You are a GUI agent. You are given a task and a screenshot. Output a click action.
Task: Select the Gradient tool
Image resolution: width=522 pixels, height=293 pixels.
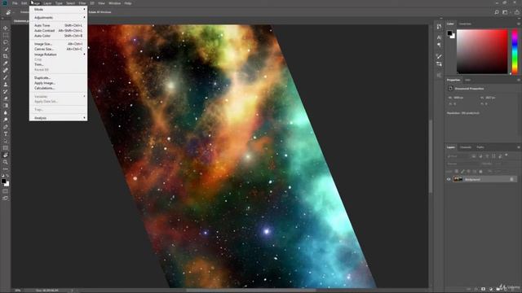[x=6, y=105]
